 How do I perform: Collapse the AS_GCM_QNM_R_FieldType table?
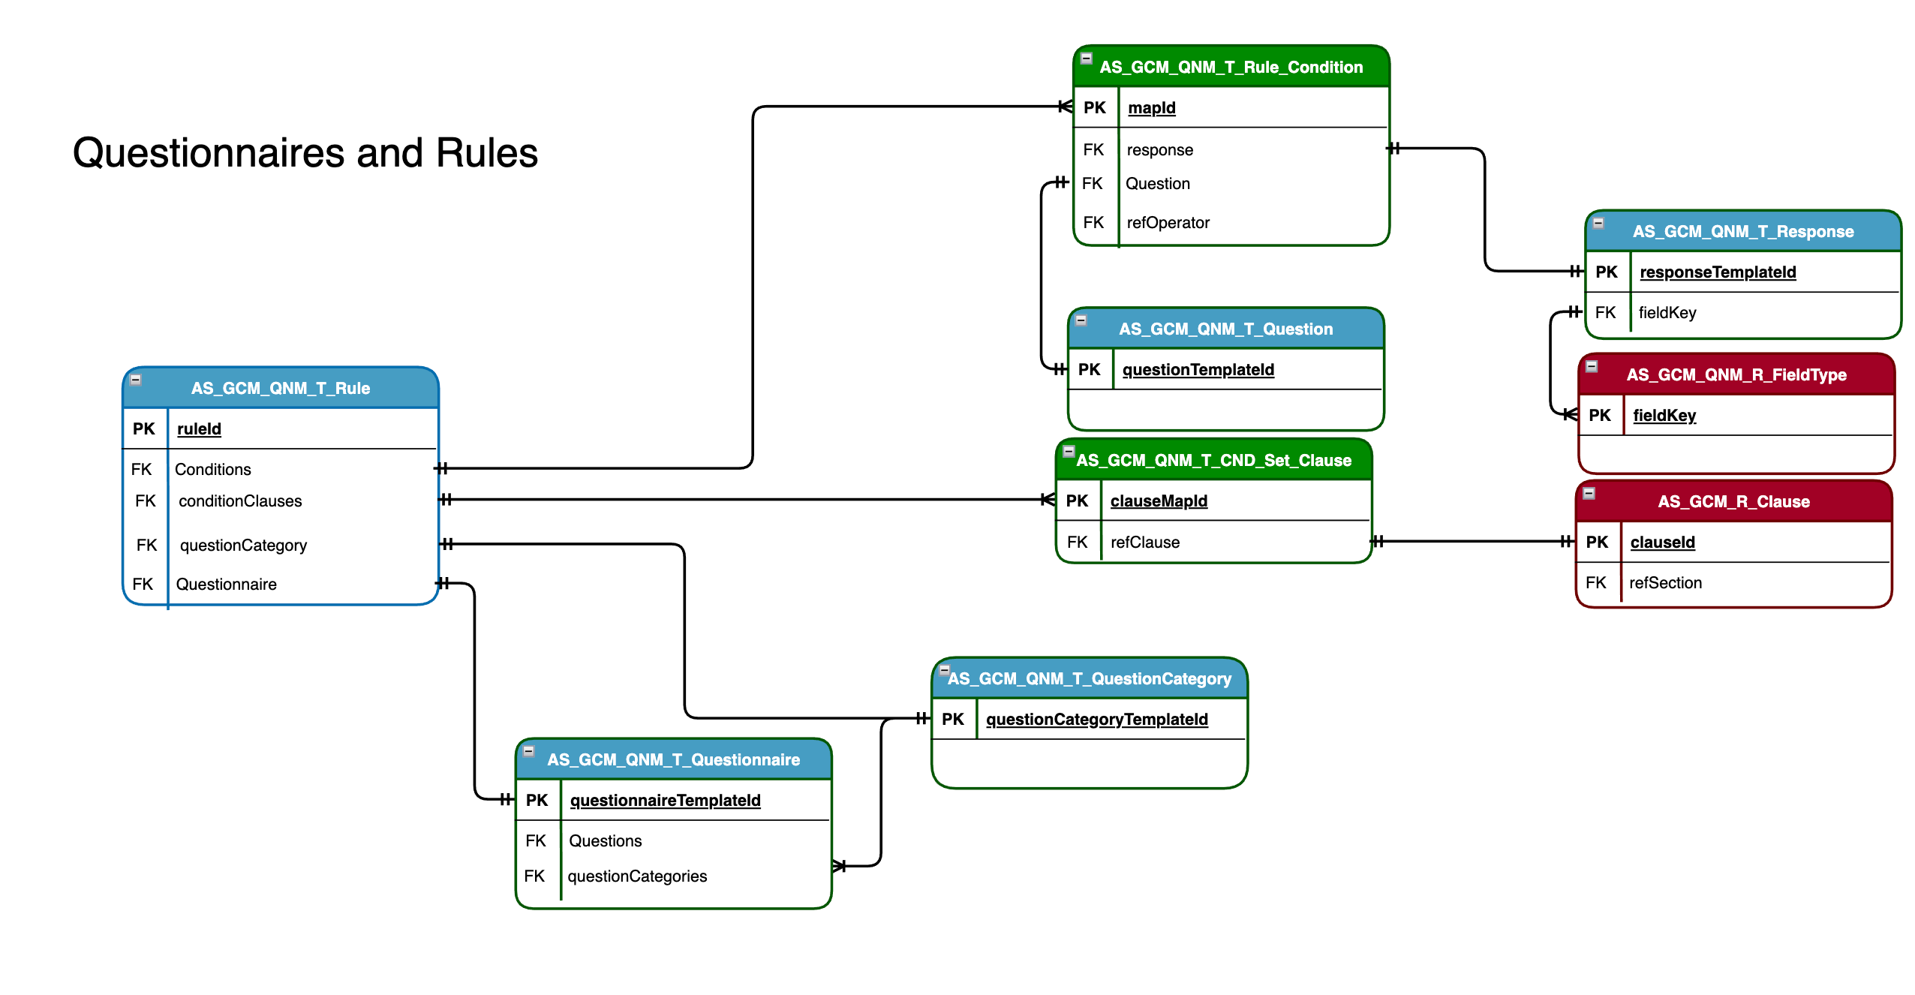1592,366
